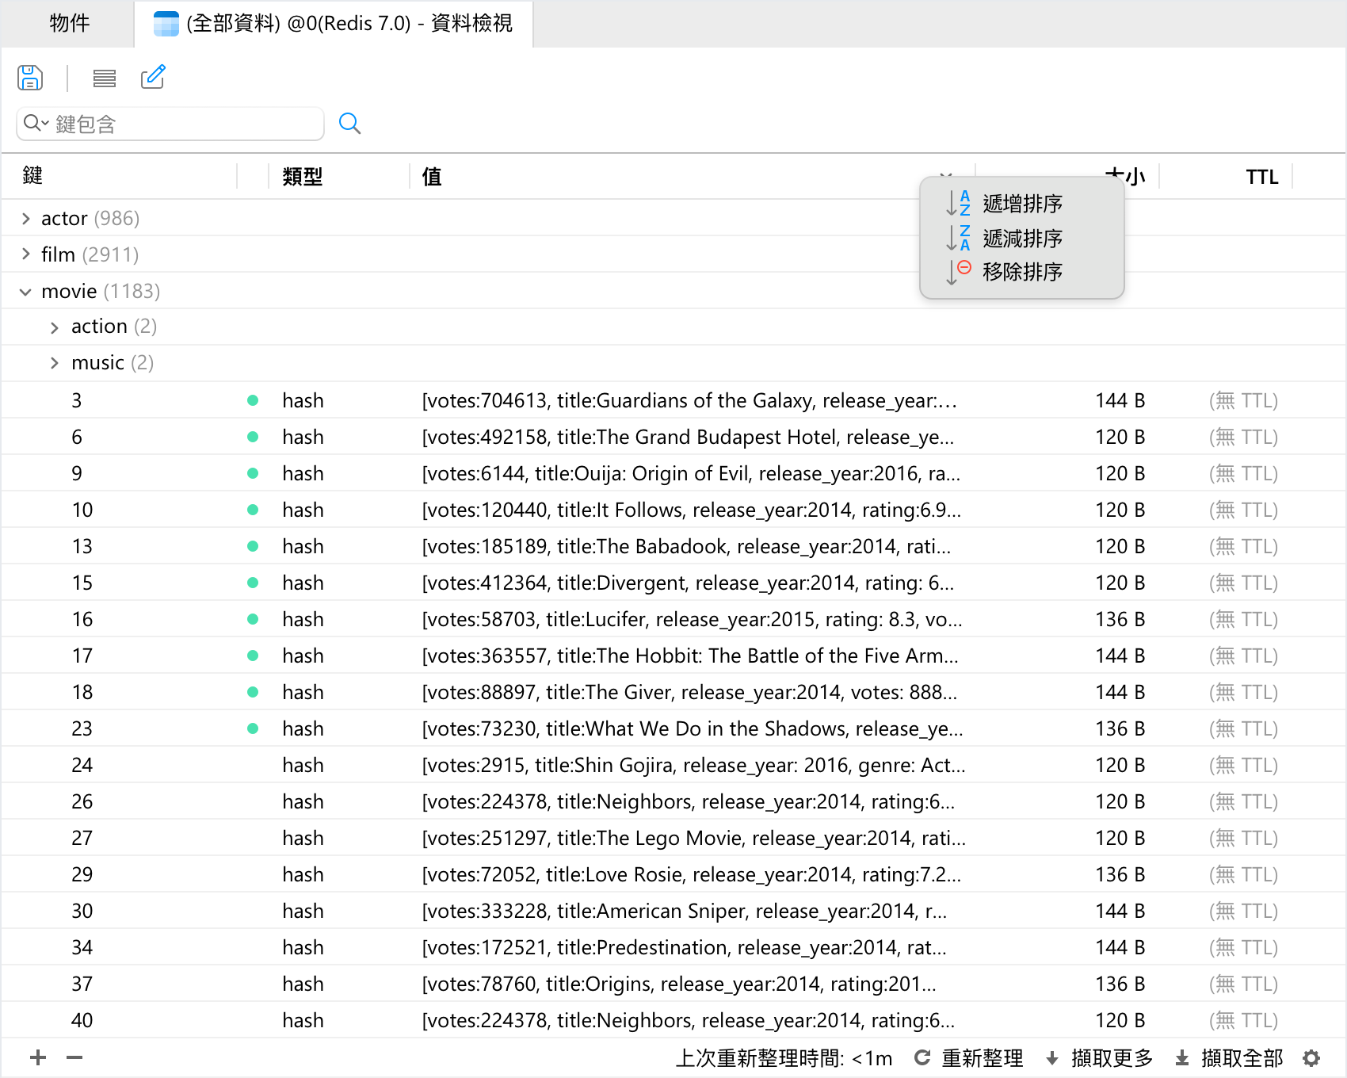The image size is (1347, 1078).
Task: Click The Giver value cell
Action: pyautogui.click(x=689, y=692)
